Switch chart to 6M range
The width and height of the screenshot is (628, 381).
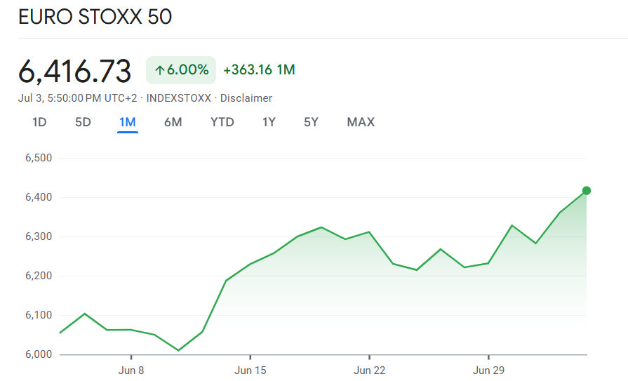coord(173,122)
